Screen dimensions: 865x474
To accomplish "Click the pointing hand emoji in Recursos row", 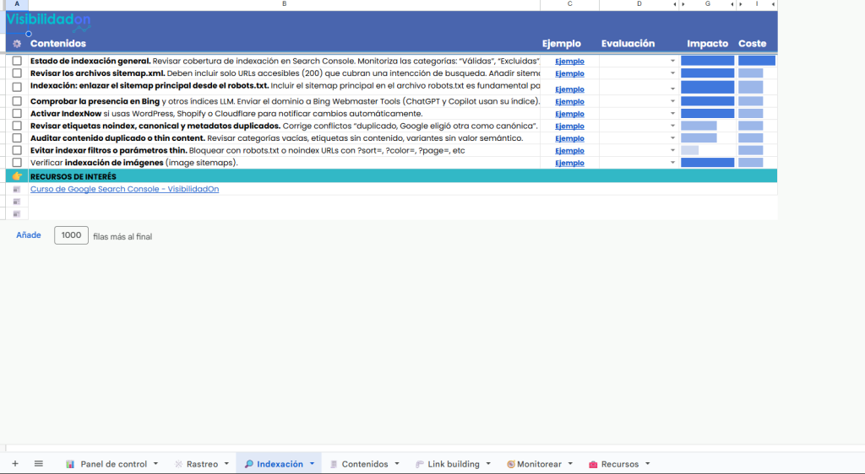I will coord(17,176).
